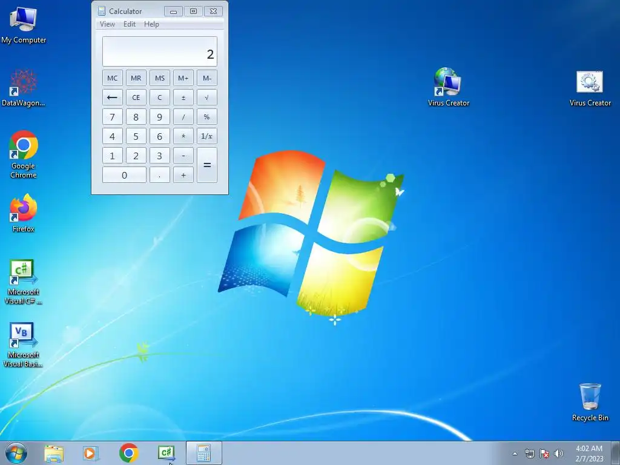Click the square root button

click(x=207, y=97)
